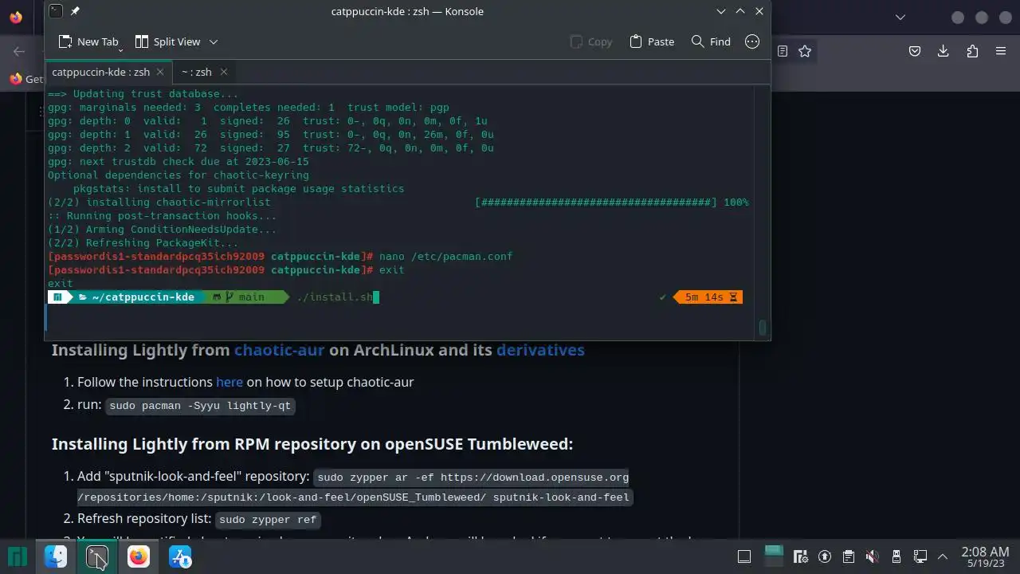Click the teal virtual desktop pager widget
The height and width of the screenshot is (574, 1020).
(x=775, y=556)
